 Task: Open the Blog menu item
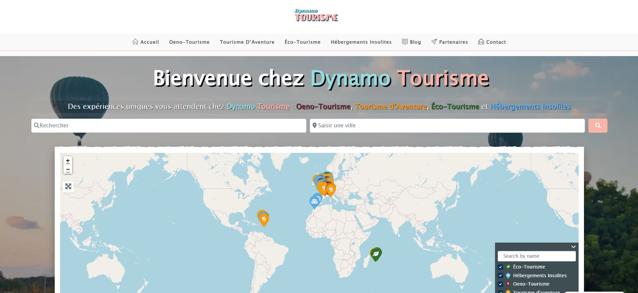411,42
